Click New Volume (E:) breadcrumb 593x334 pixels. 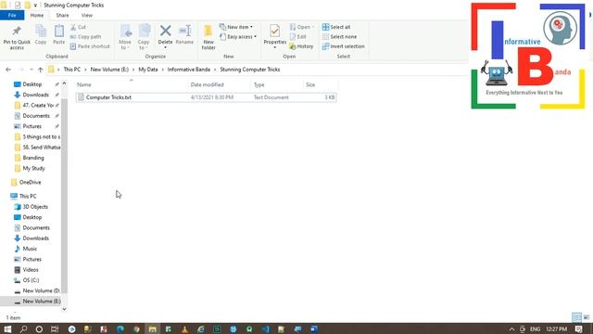109,70
